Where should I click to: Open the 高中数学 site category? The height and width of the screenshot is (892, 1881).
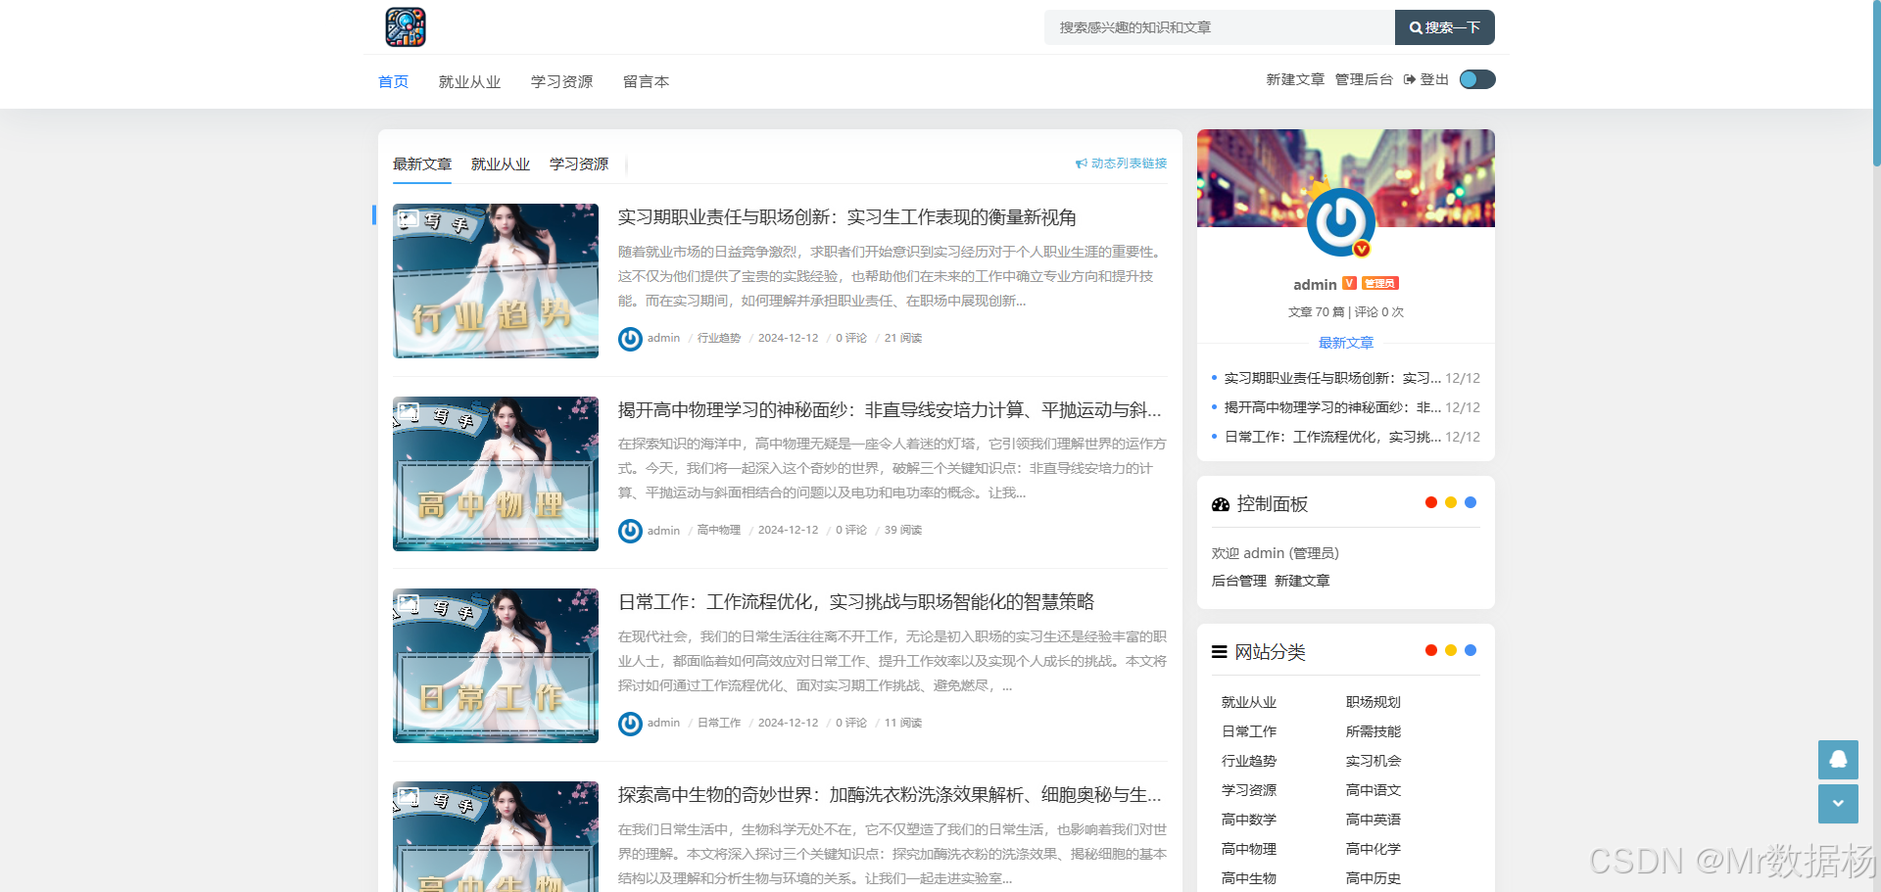(1249, 820)
